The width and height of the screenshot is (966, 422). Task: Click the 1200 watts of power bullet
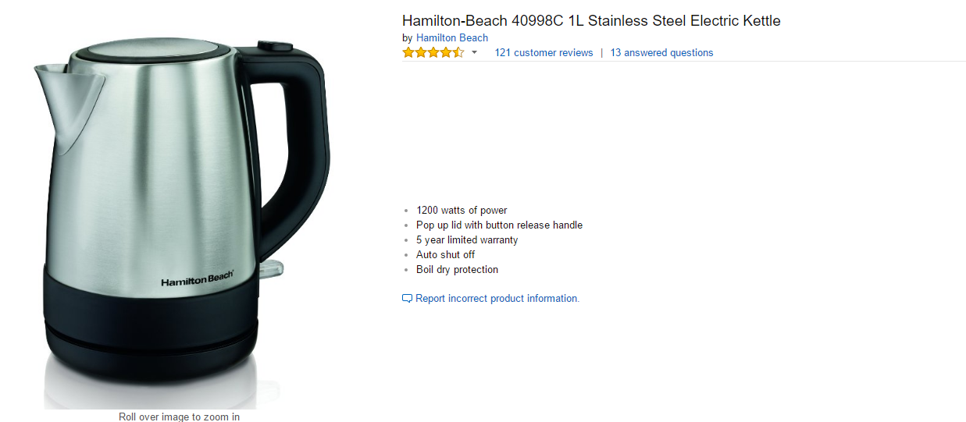pyautogui.click(x=462, y=210)
